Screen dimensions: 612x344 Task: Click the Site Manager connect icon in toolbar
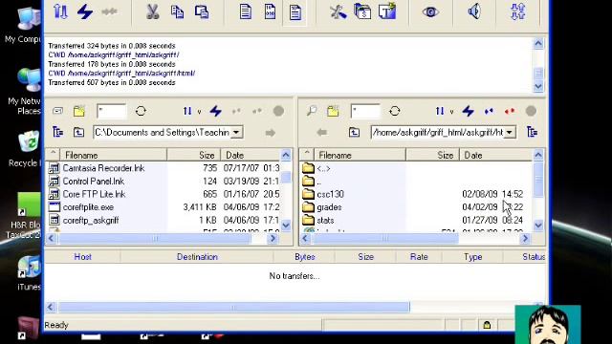60,11
